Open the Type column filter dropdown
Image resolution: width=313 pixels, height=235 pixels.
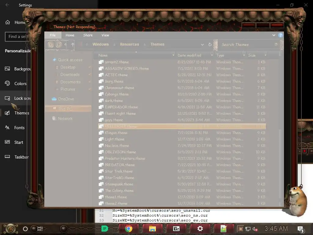(x=244, y=55)
